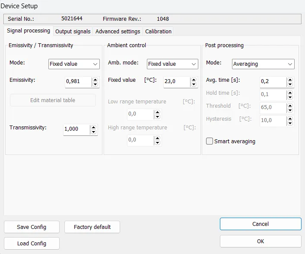This screenshot has height=254, width=305.
Task: Decrease Emissivity value with down arrow
Action: 95,84
